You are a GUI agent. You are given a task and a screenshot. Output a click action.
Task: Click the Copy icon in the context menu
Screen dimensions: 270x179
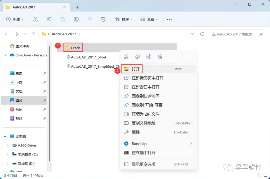tap(137, 57)
